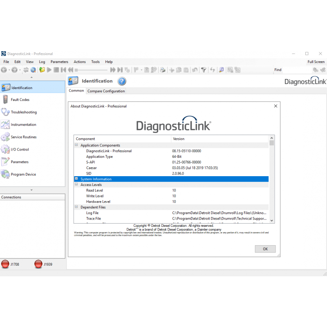This screenshot has width=327, height=327.
Task: Open the Fault Codes panel
Action: point(20,100)
